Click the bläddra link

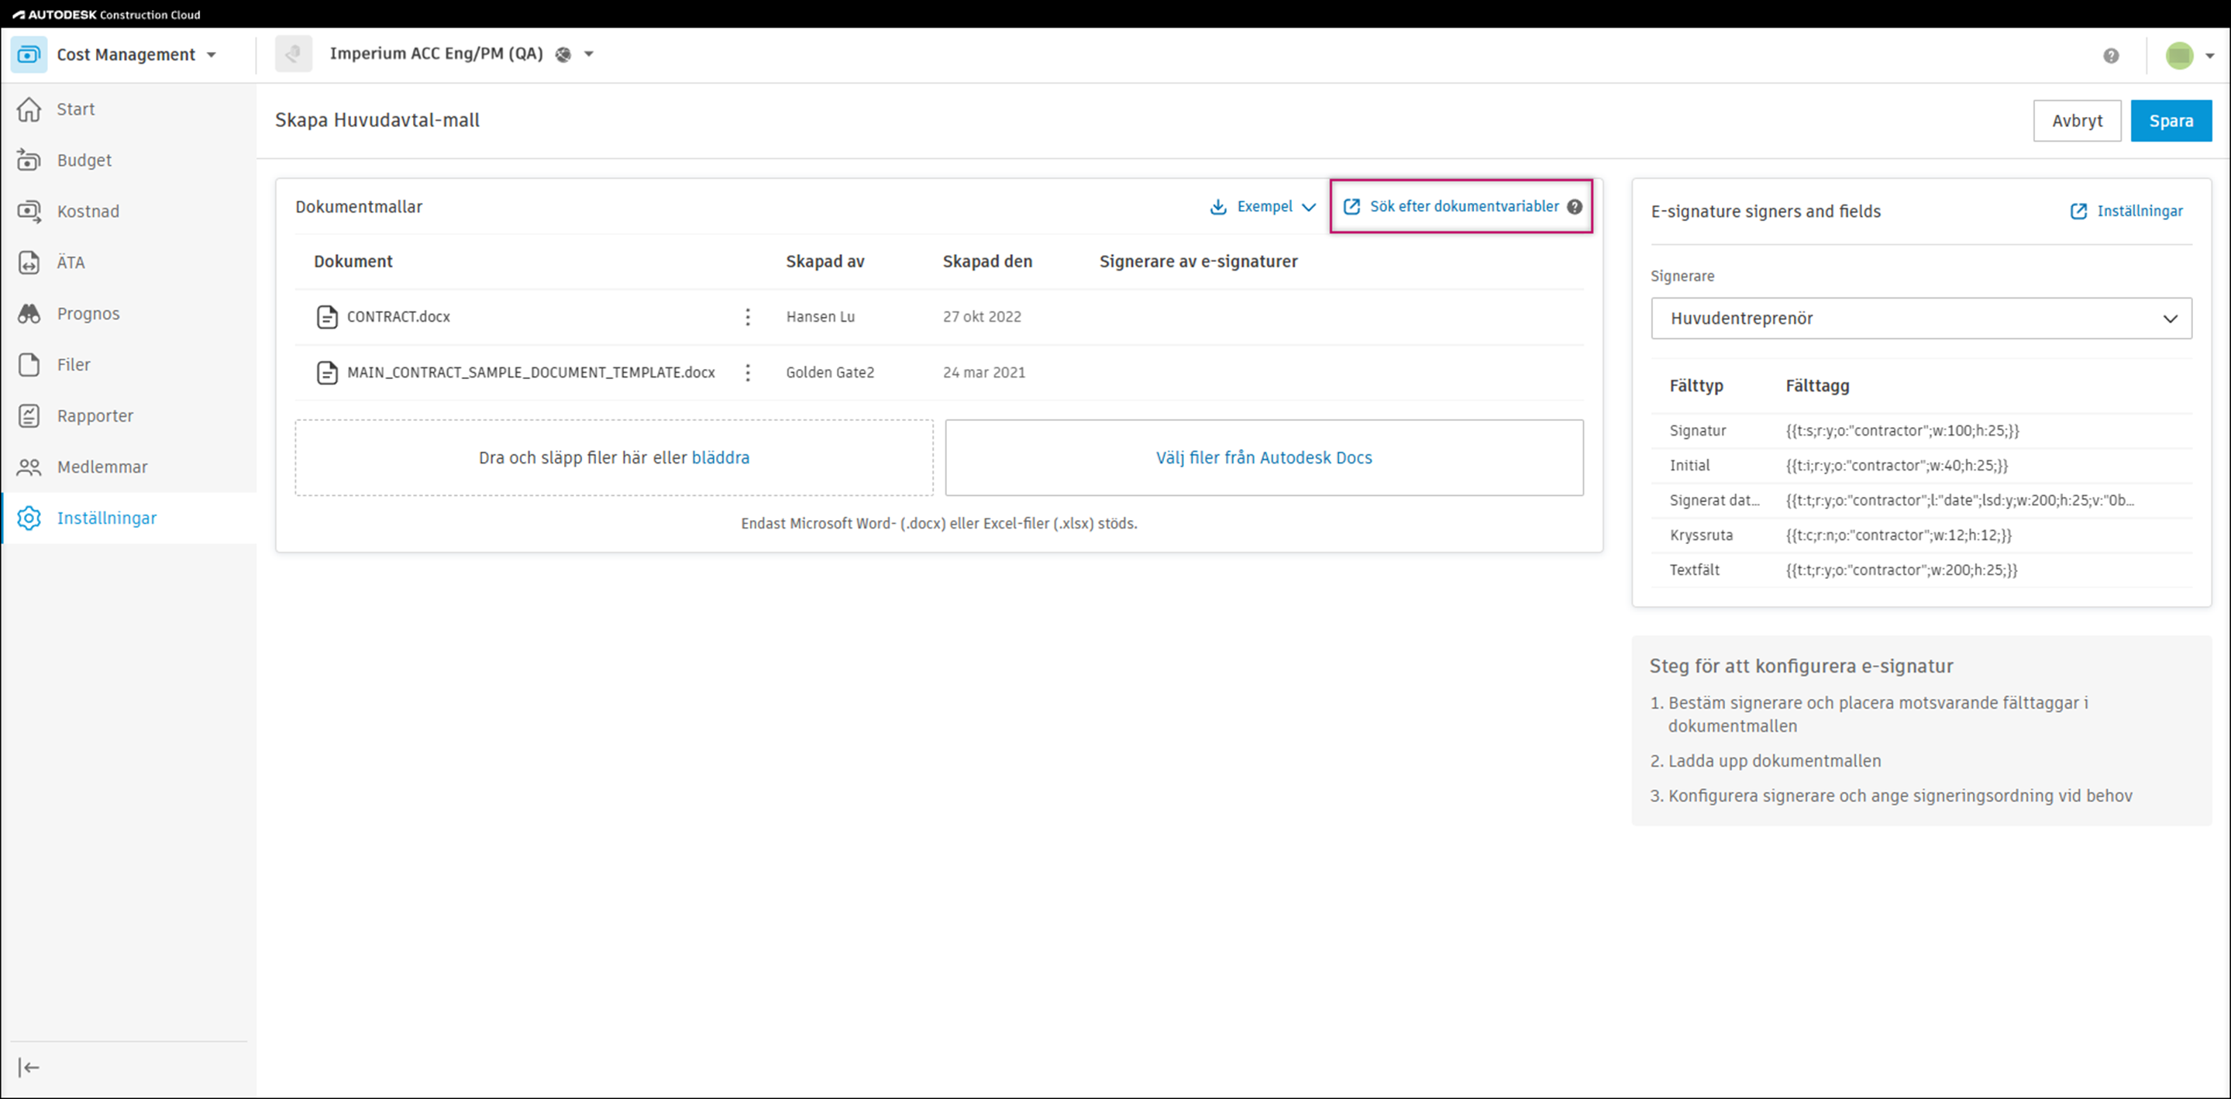coord(720,457)
